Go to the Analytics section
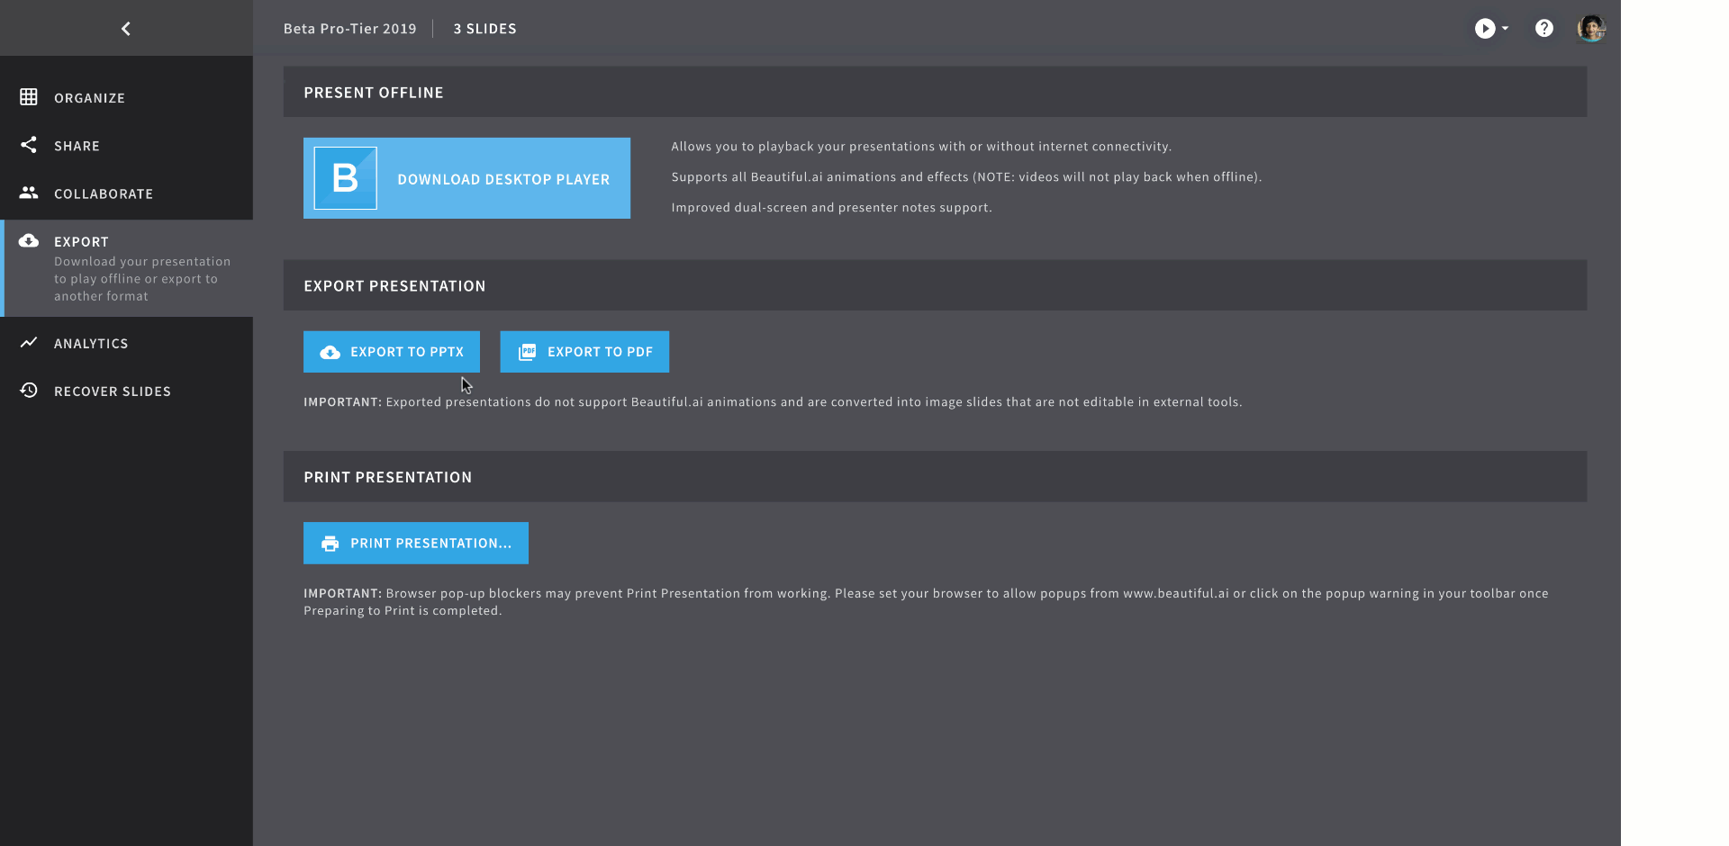Image resolution: width=1729 pixels, height=846 pixels. pyautogui.click(x=91, y=344)
